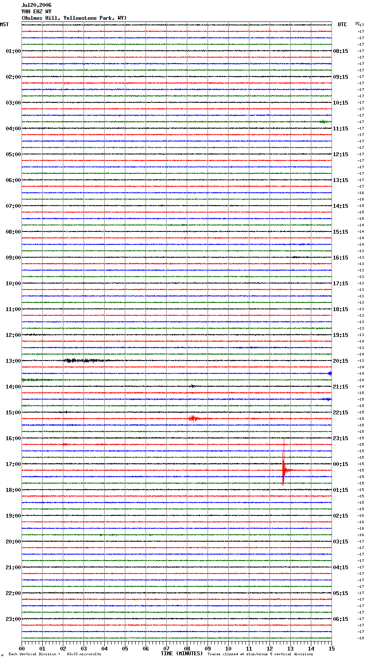Click the '05:15' UTC time label
The width and height of the screenshot is (366, 660).
coord(341,593)
